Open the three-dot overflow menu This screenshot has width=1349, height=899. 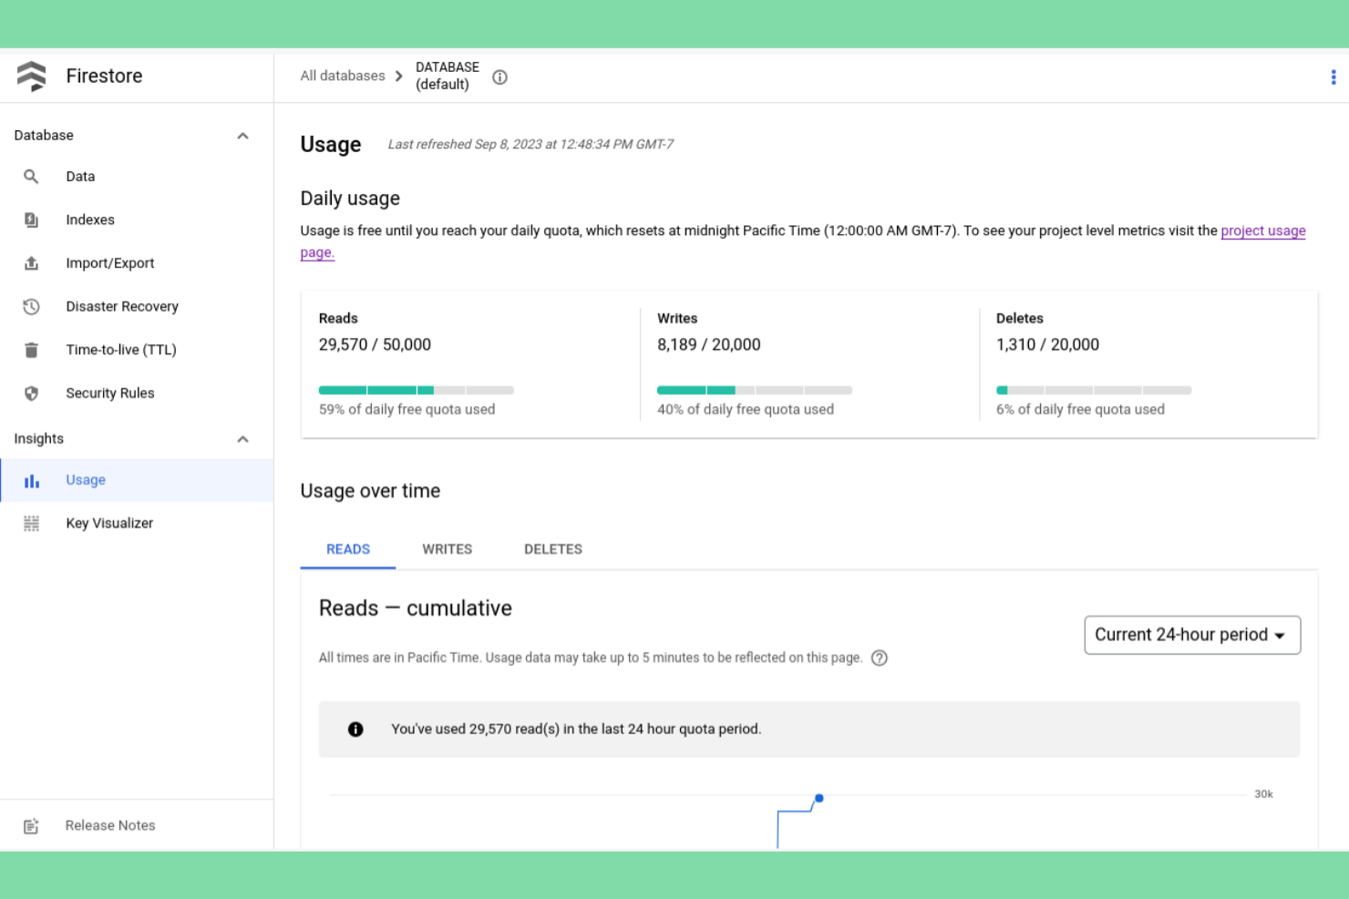(1334, 77)
